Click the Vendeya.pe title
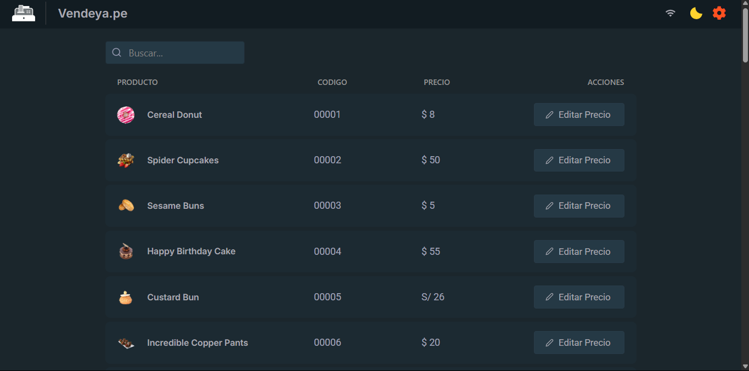Viewport: 749px width, 371px height. (92, 13)
